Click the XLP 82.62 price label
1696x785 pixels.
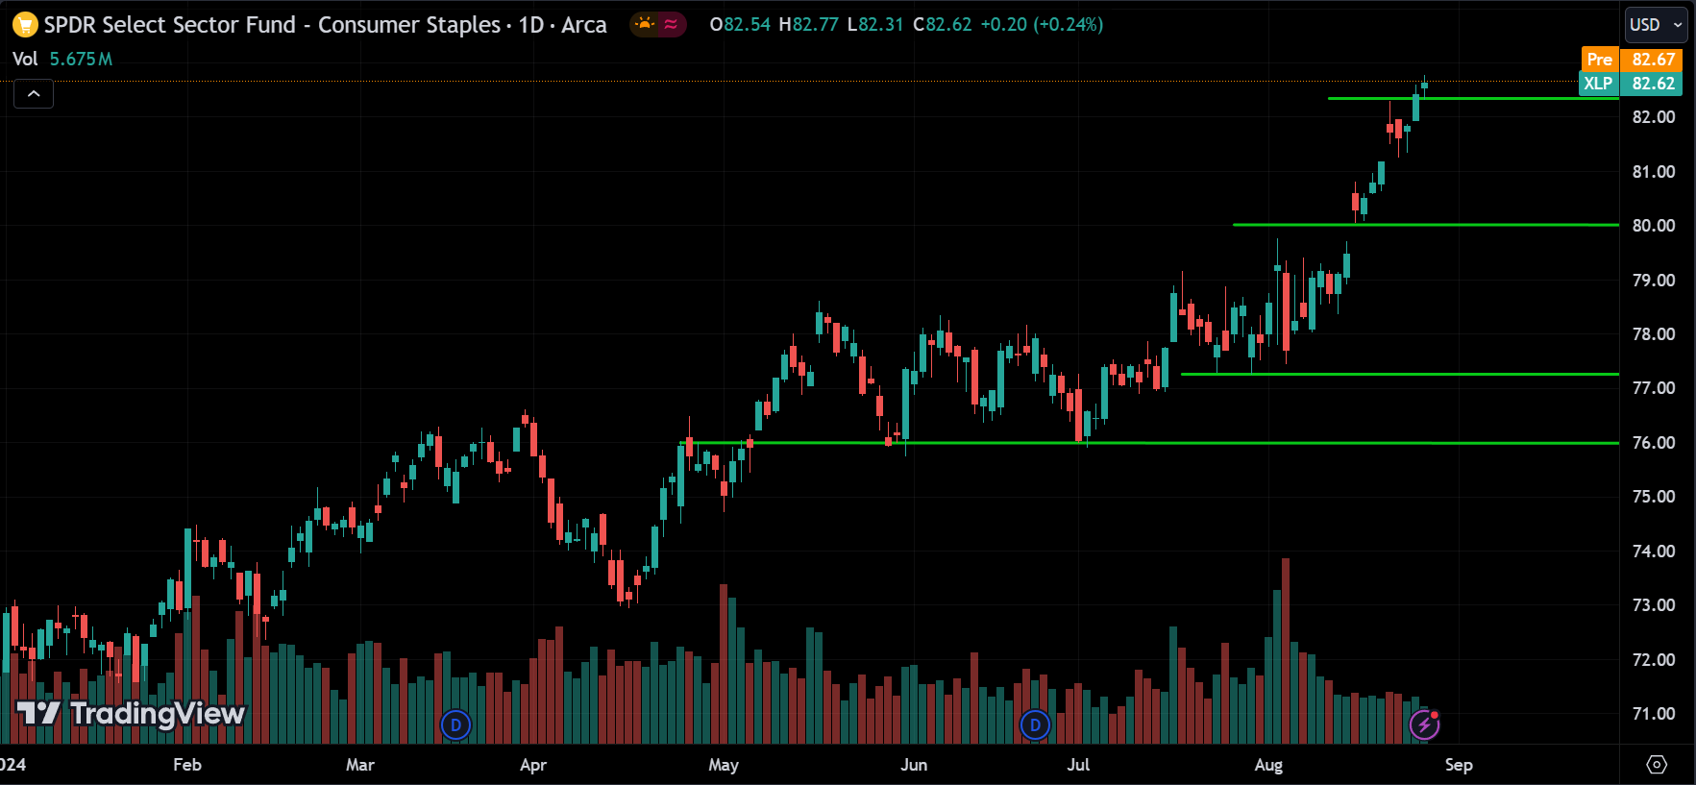(1632, 84)
